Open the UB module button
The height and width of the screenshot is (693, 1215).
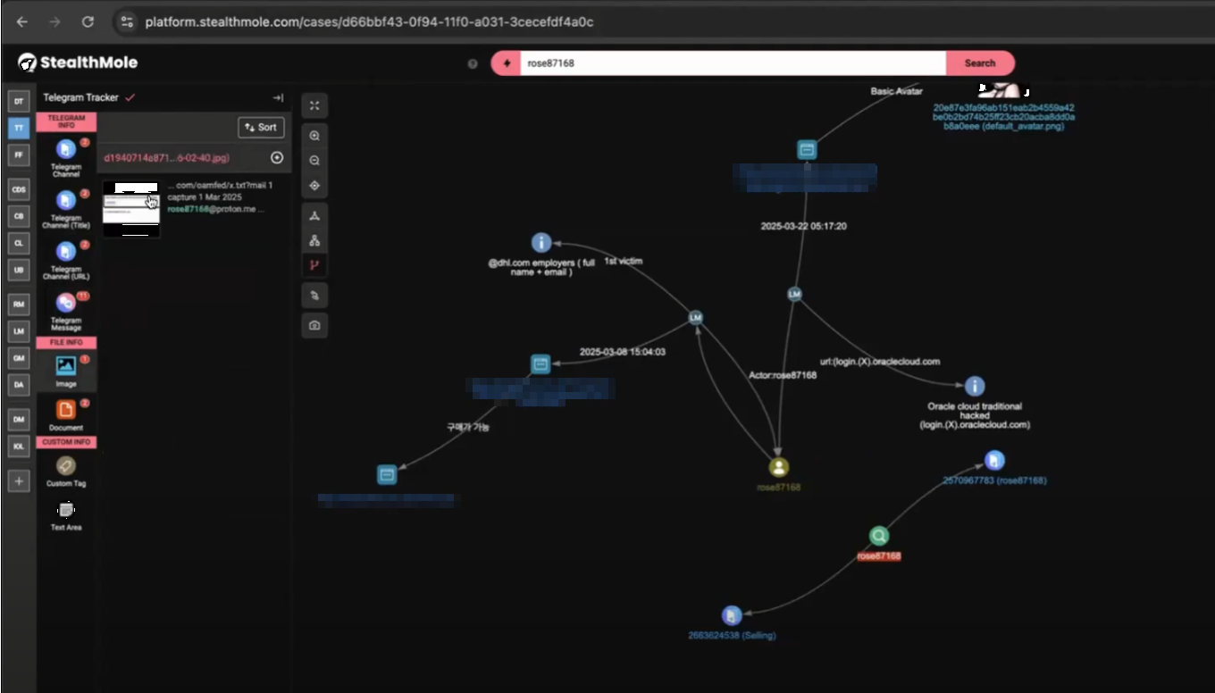19,270
